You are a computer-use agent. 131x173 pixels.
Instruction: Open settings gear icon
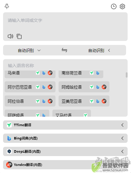pos(122,6)
